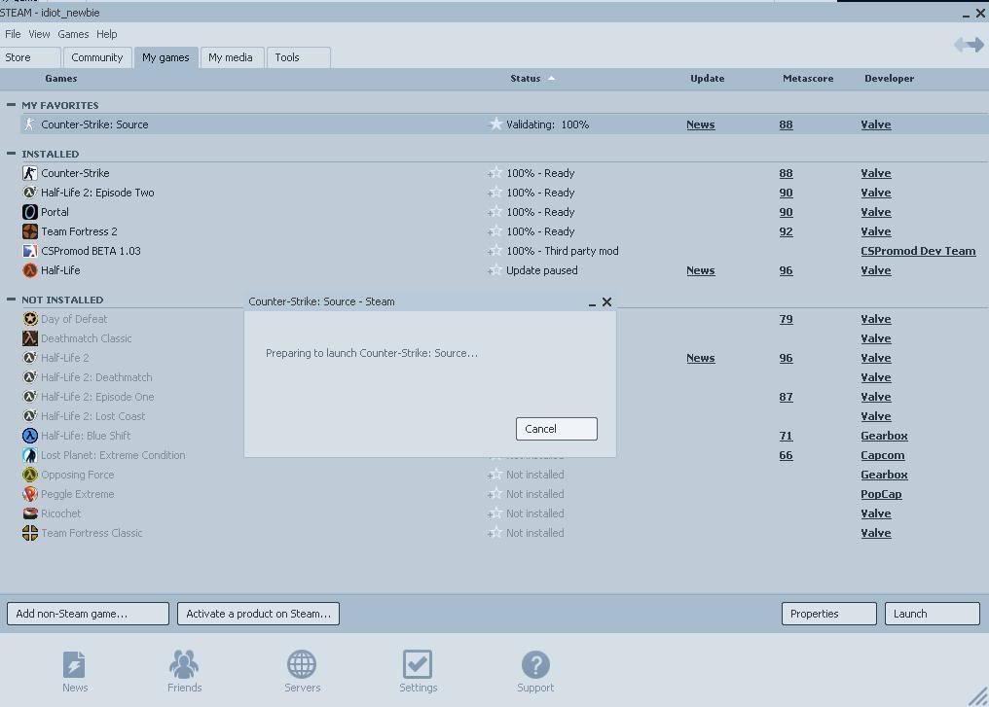
Task: Sort by the Update column header
Action: [707, 78]
